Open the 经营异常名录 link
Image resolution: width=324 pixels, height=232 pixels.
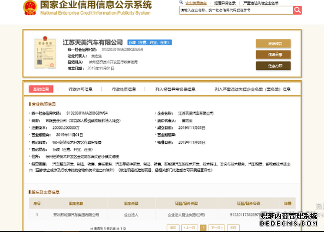click(x=225, y=3)
